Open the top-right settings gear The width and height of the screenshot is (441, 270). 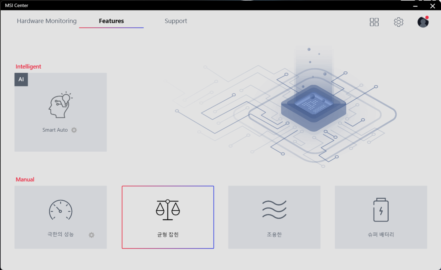coord(399,22)
